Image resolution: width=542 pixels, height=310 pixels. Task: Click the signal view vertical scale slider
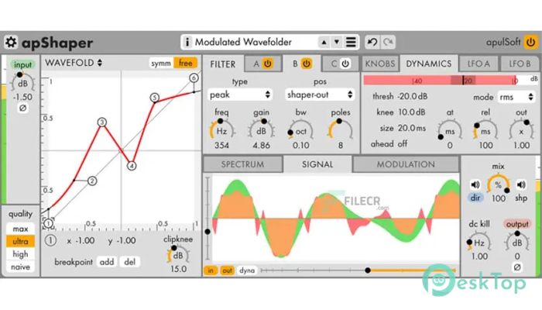pos(208,219)
